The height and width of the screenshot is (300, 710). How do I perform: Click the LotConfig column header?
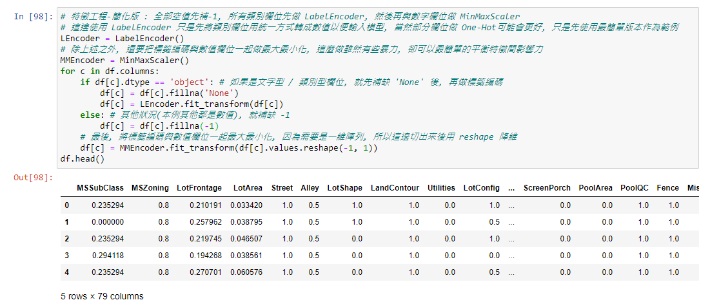(481, 188)
